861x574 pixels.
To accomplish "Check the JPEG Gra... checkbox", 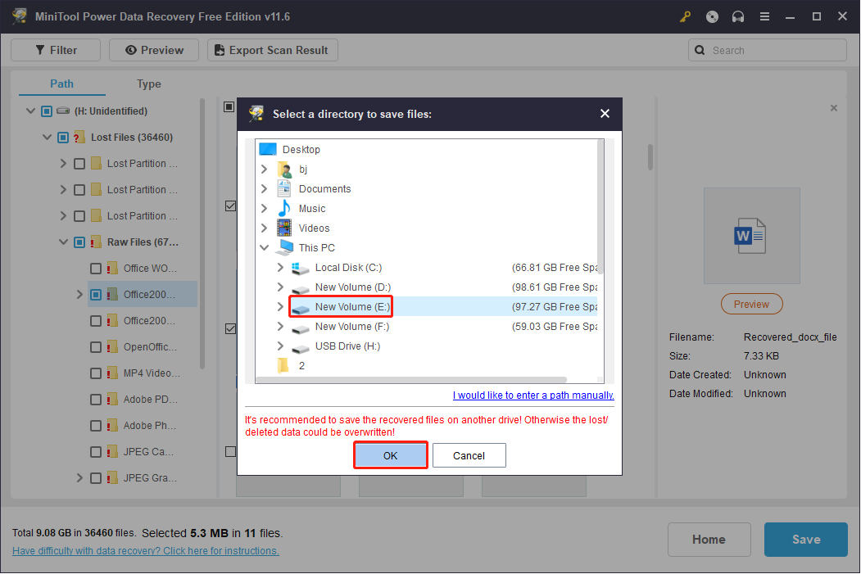I will click(96, 478).
